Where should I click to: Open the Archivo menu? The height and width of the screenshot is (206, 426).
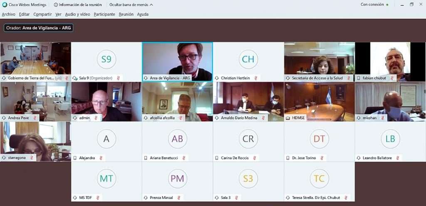tap(8, 15)
